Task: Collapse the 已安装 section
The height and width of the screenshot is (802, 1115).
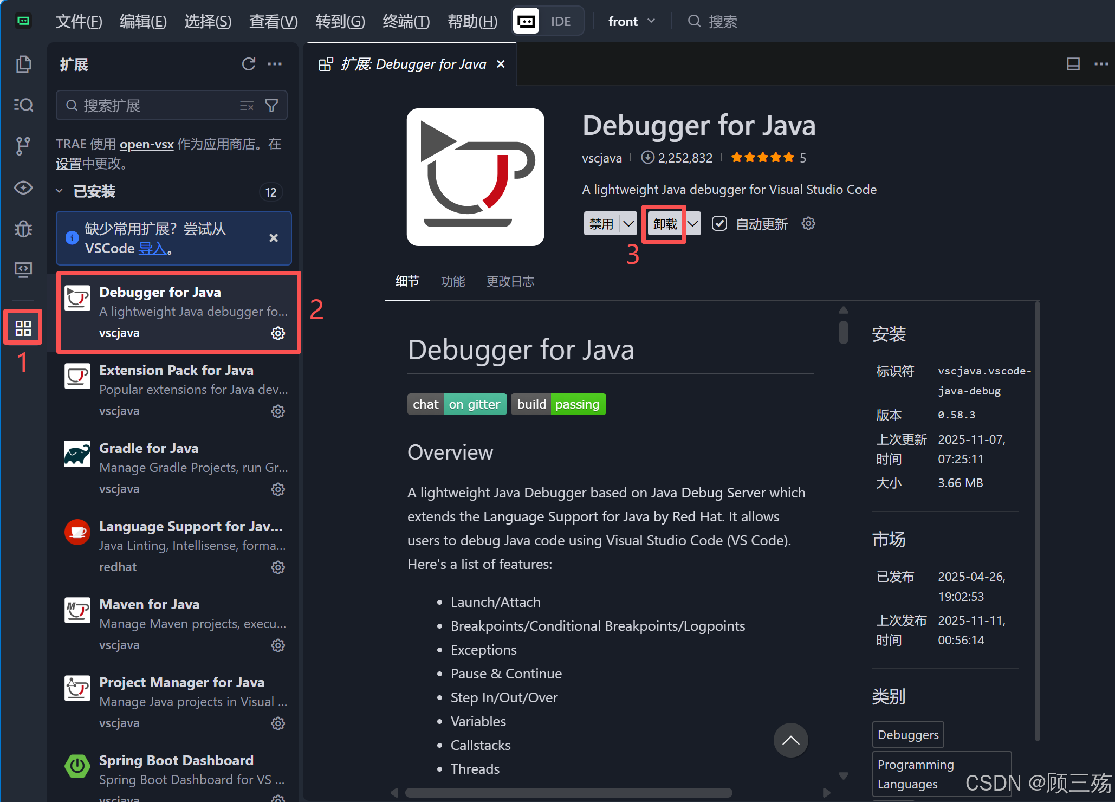Action: tap(60, 191)
